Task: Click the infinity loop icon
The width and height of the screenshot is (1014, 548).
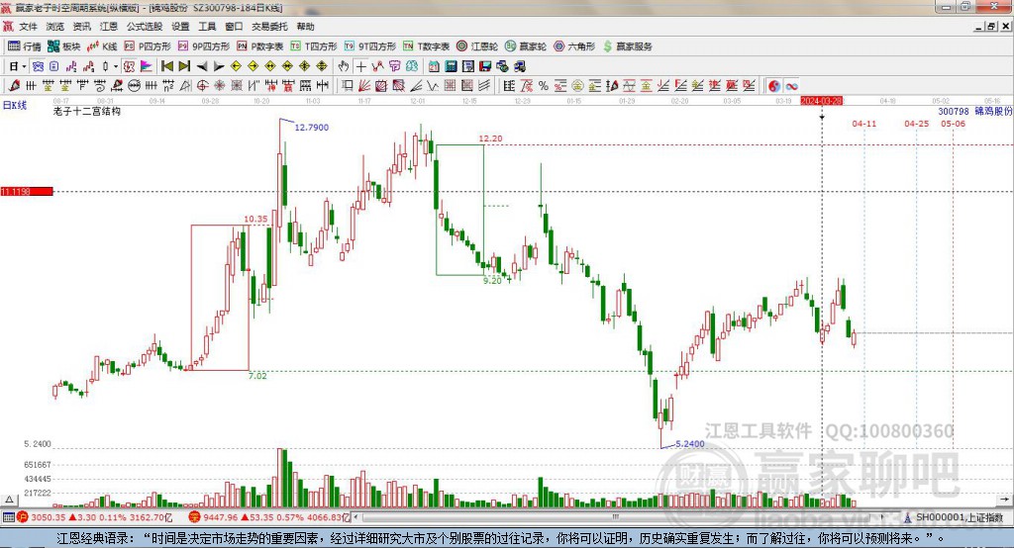Action: tap(791, 86)
